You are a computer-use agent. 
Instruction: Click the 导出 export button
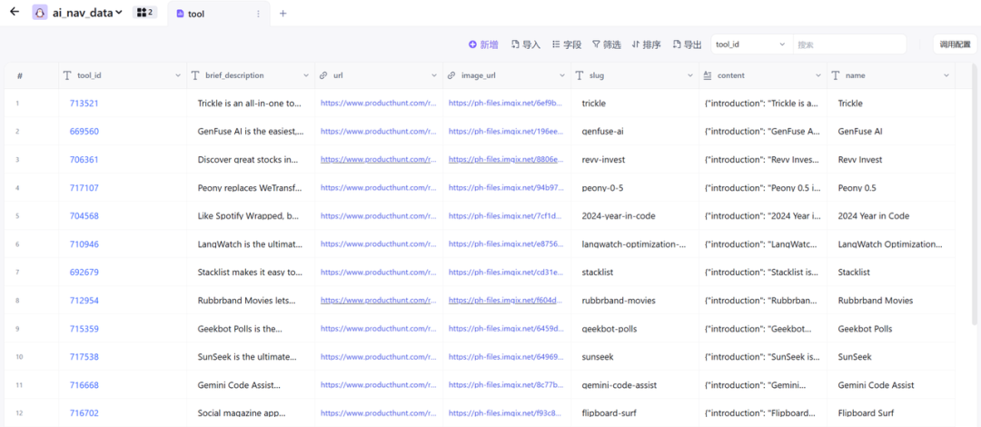pos(687,45)
